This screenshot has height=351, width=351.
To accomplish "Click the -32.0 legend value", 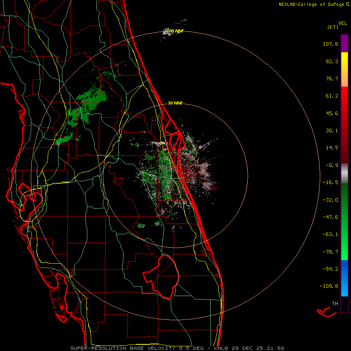I will (330, 200).
